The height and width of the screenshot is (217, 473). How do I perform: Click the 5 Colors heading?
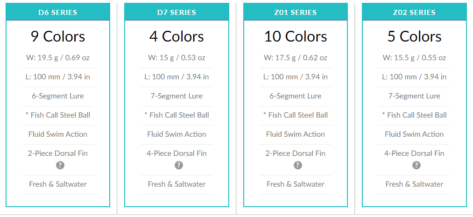[414, 36]
